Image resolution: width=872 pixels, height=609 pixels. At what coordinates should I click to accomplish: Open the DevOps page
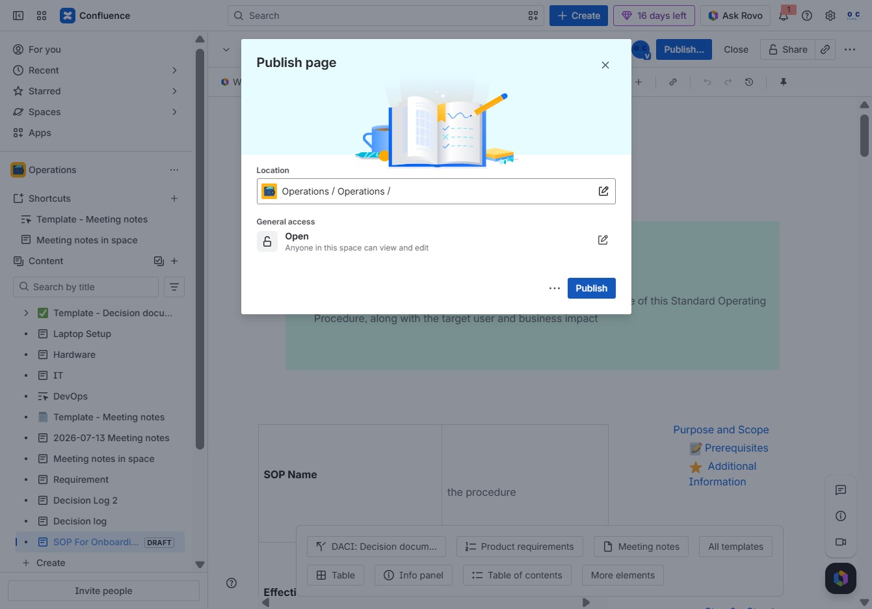click(70, 396)
